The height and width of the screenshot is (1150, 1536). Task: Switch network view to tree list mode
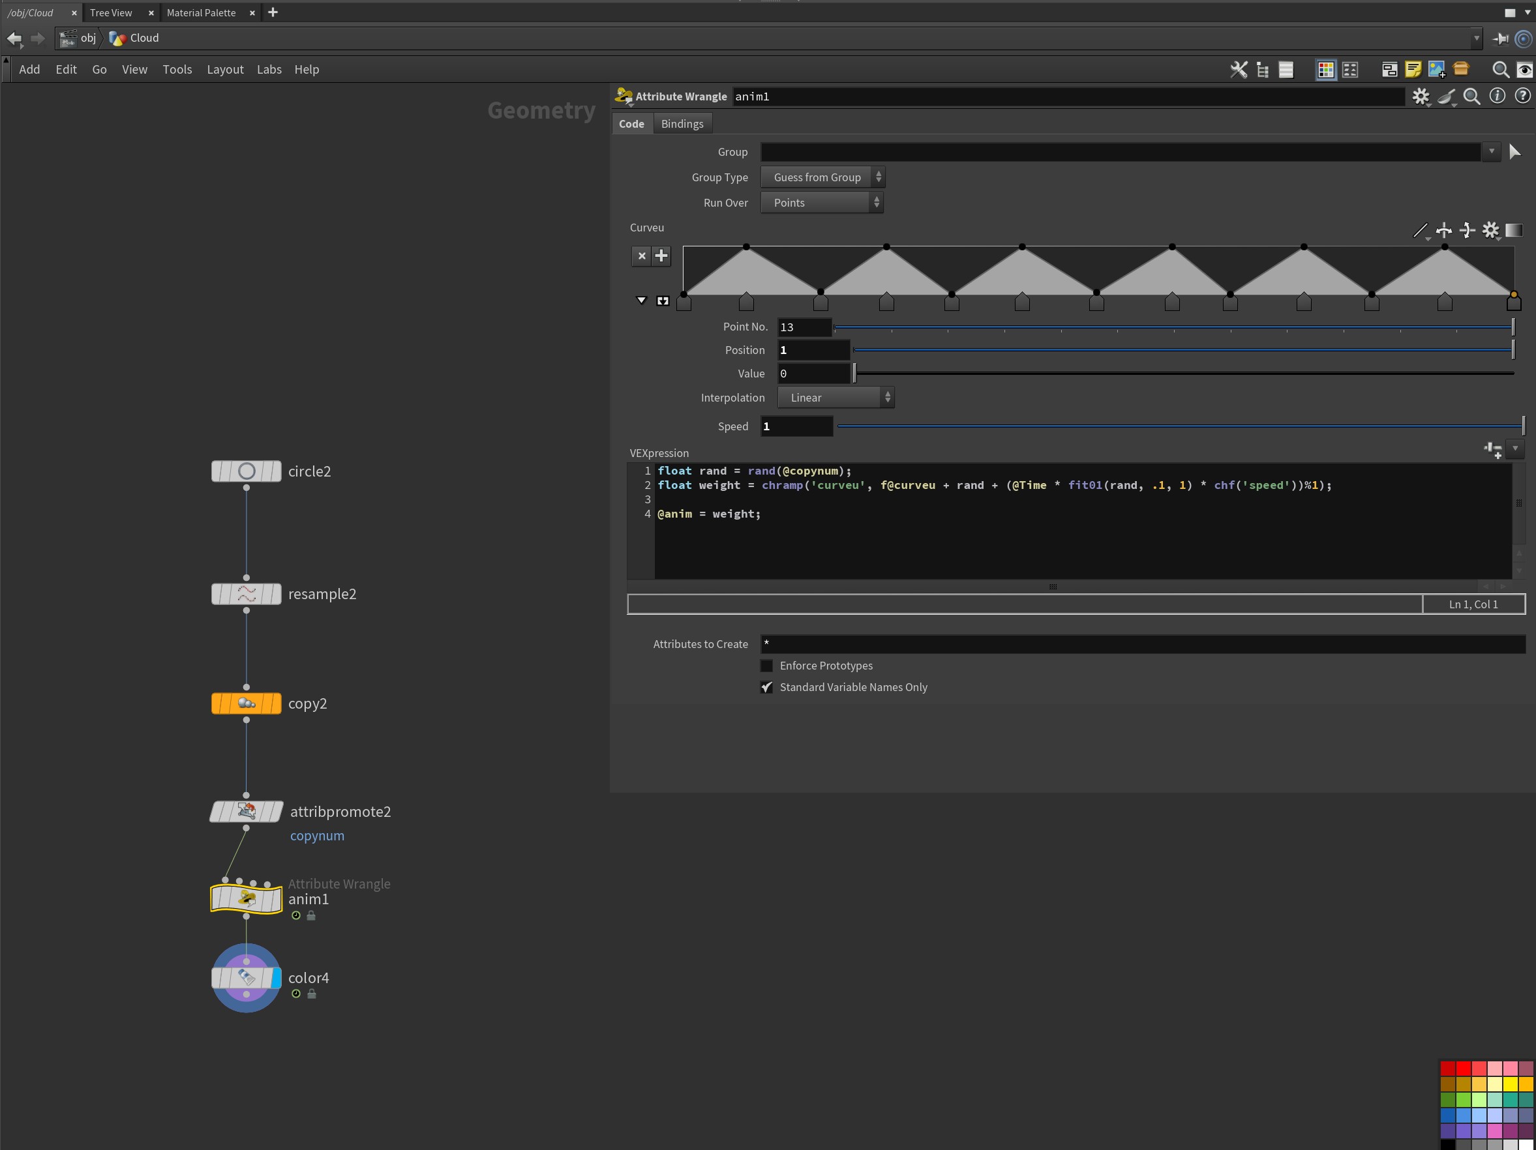(1263, 69)
